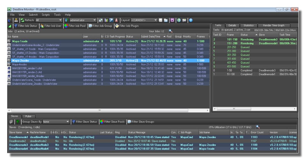Image resolution: width=306 pixels, height=160 pixels.
Task: Select completed task with frames 51-100
Action: point(255,74)
